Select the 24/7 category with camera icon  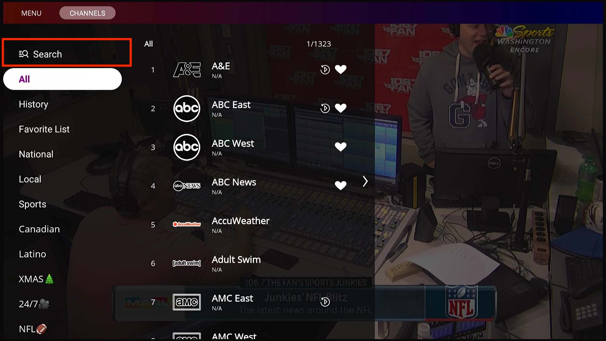point(33,304)
